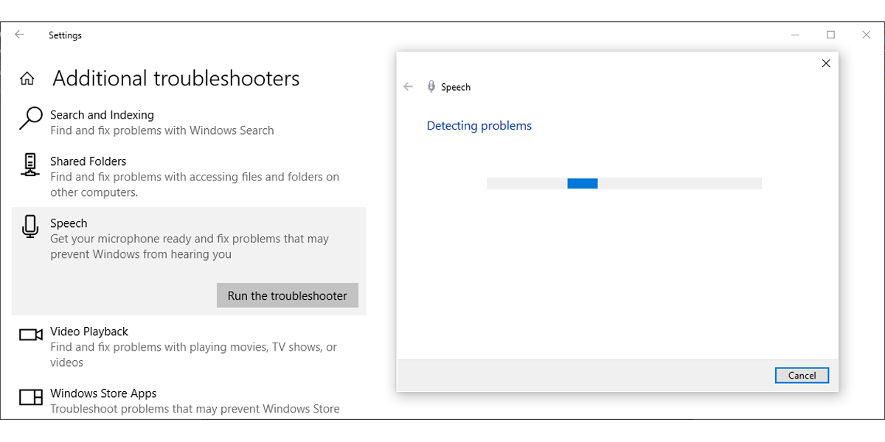Expand the Search and Indexing troubleshooter
The height and width of the screenshot is (442, 885).
click(162, 122)
